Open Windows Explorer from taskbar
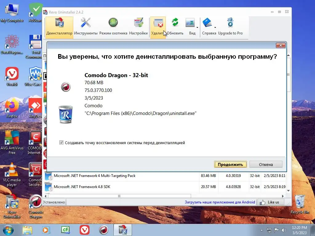This screenshot has height=236, width=315. [27, 230]
